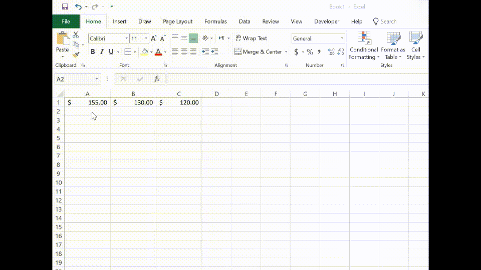The height and width of the screenshot is (270, 481).
Task: Click the Redo arrow icon
Action: (x=95, y=6)
